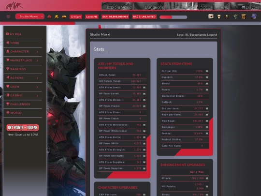The image size is (261, 196).
Task: Expand the Casino sidebar submenu
Action: click(37, 96)
